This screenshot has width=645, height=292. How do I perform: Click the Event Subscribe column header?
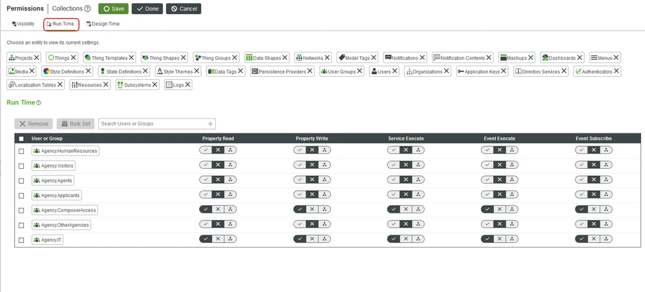pyautogui.click(x=593, y=139)
